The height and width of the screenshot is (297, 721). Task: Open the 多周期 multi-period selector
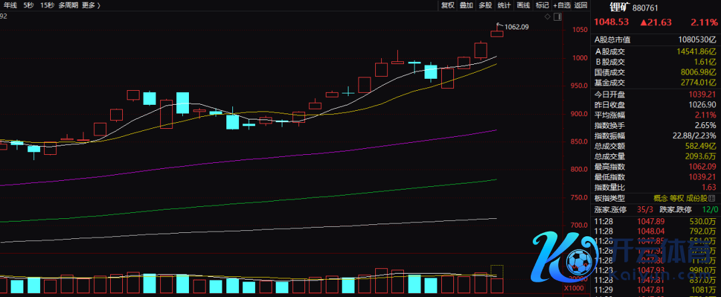coord(67,5)
